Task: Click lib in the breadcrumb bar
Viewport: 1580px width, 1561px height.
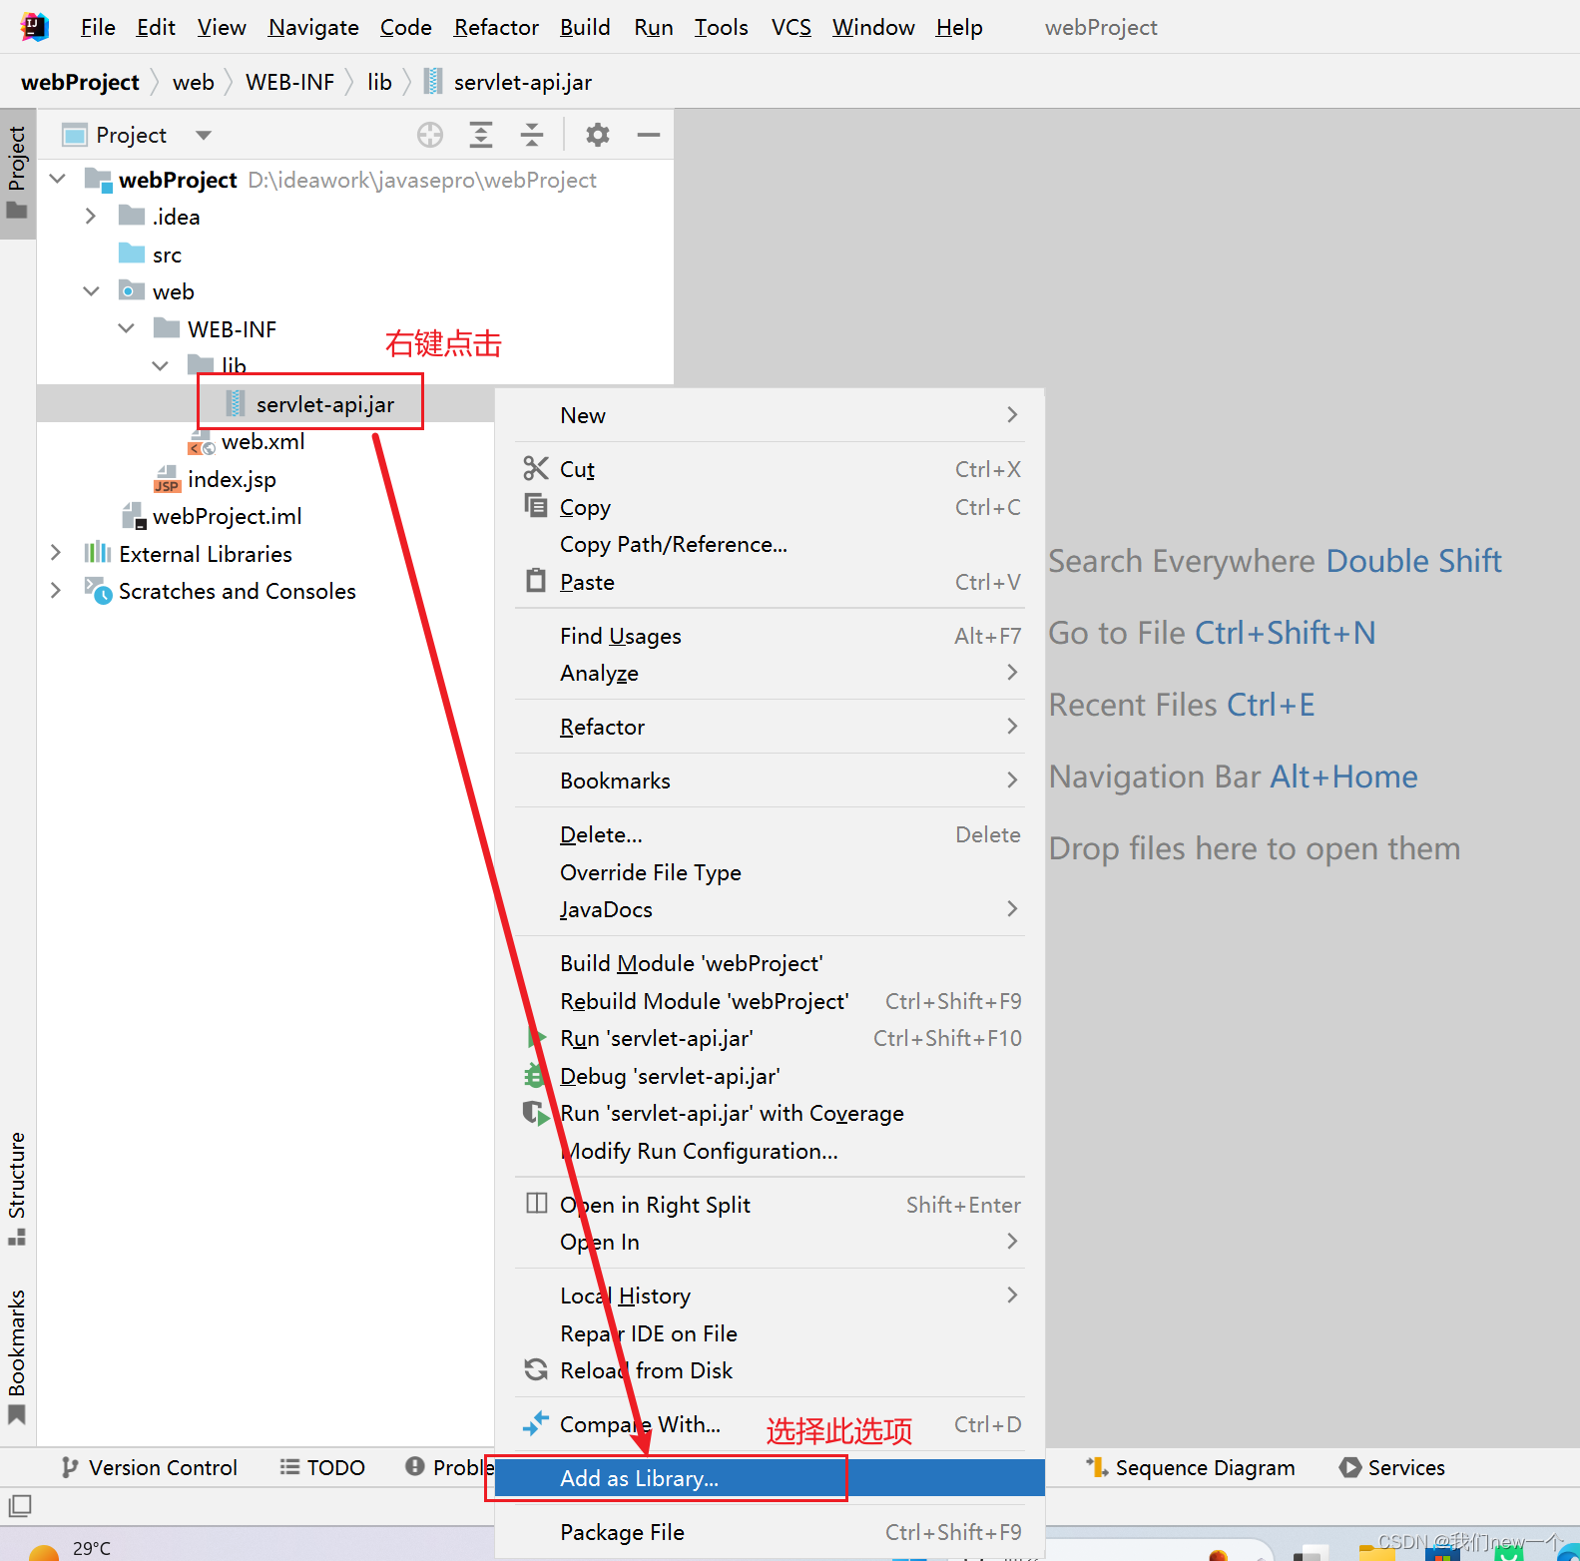Action: point(379,82)
